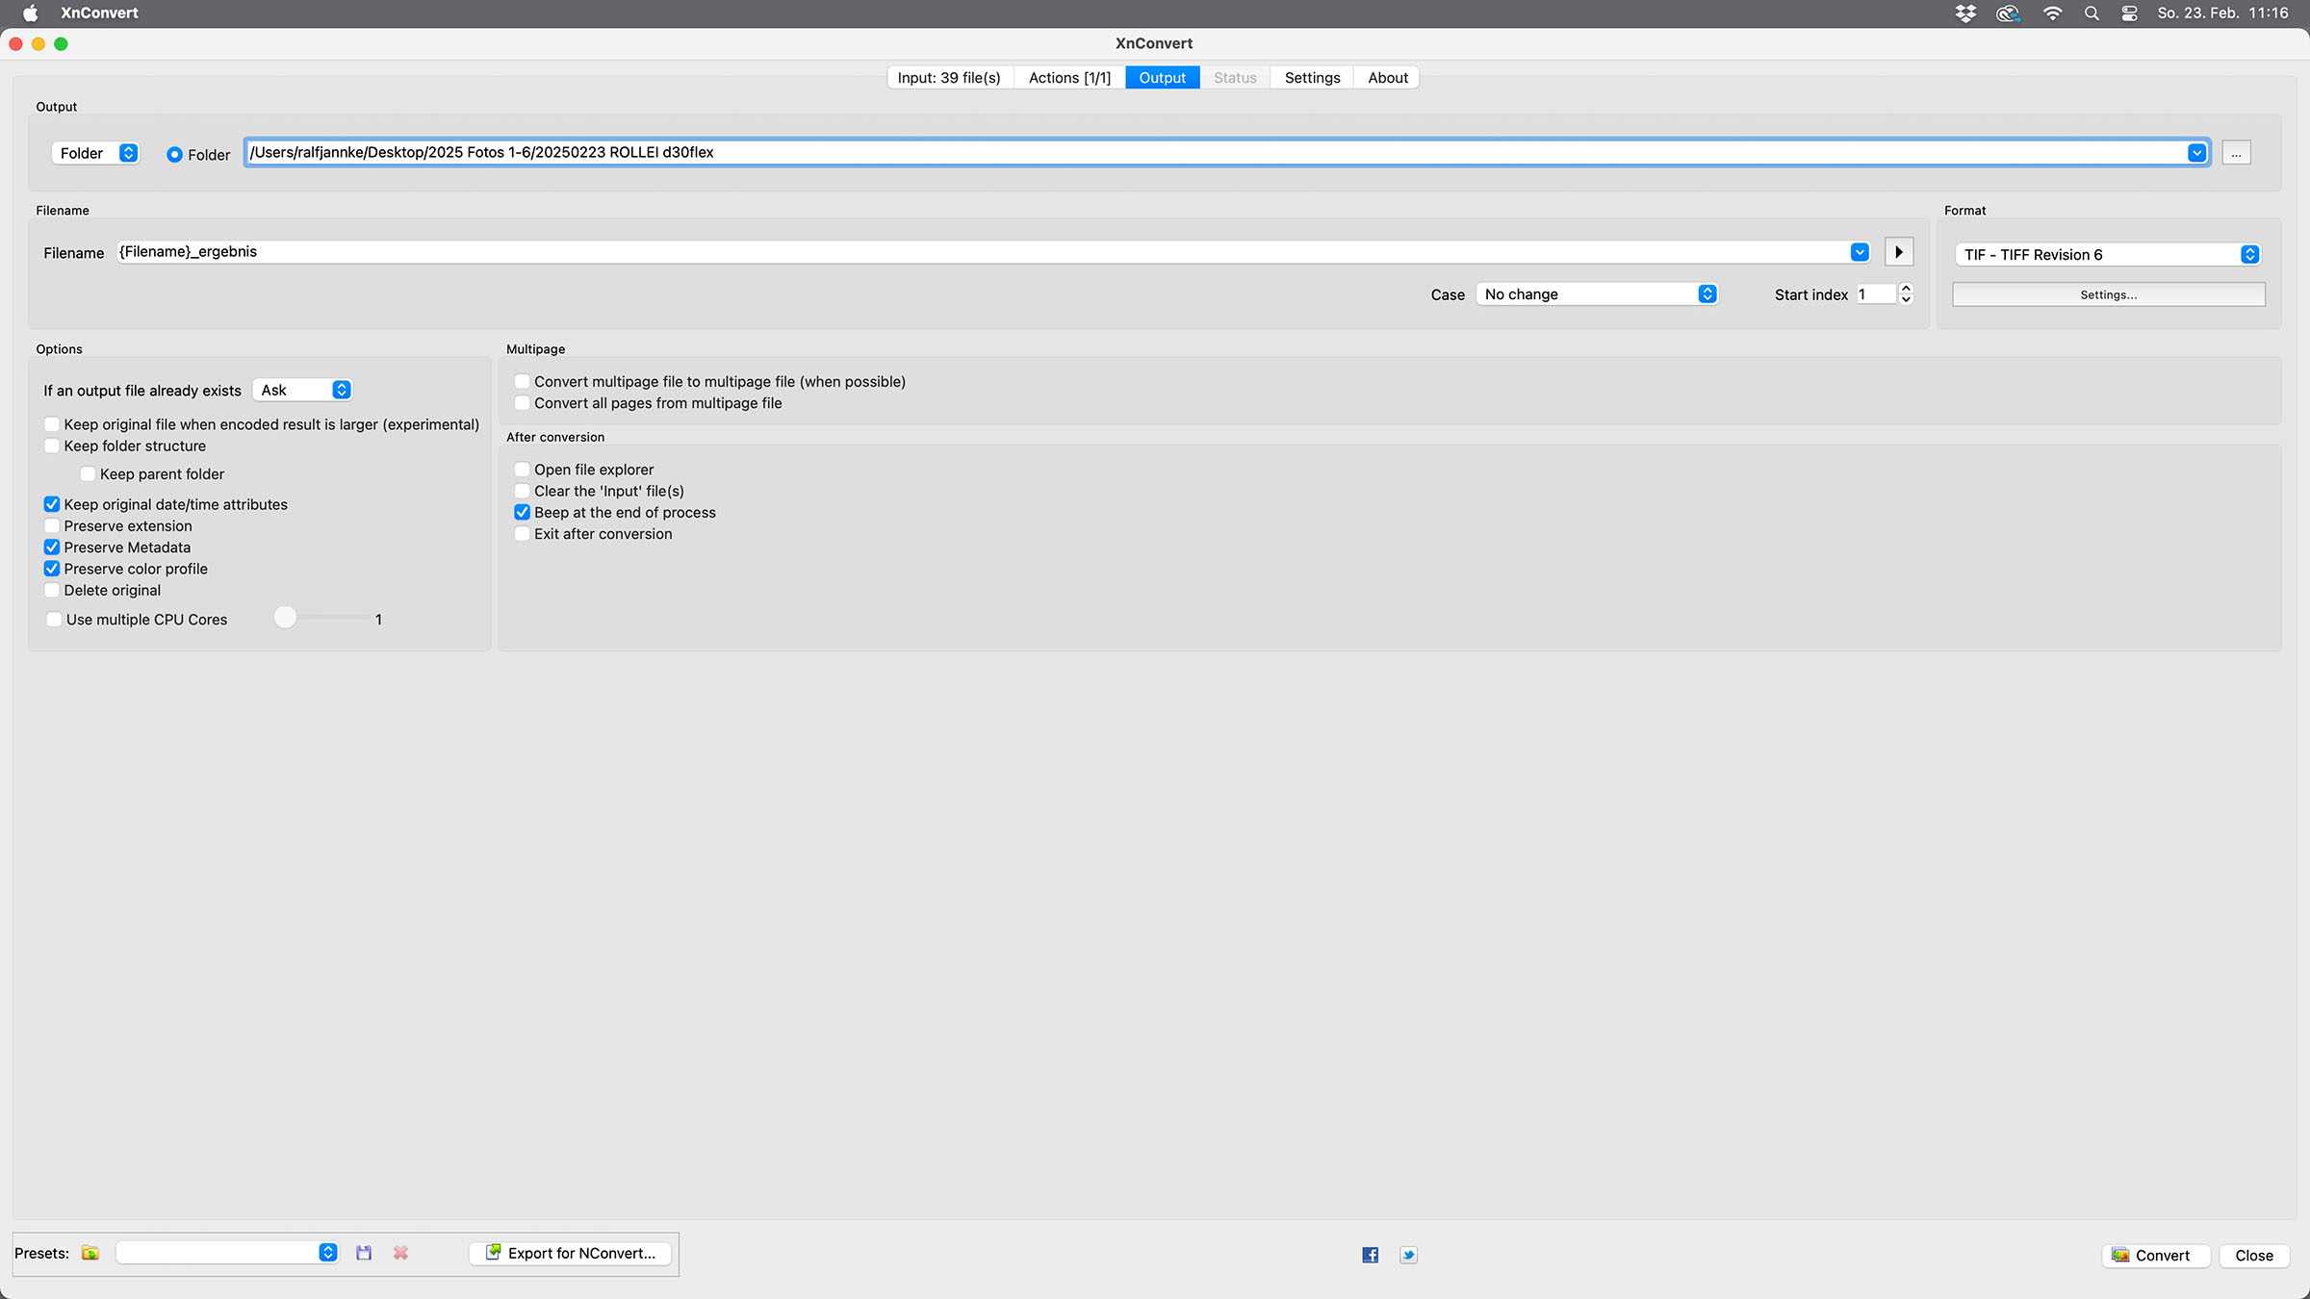
Task: Enable Delete original option
Action: point(52,590)
